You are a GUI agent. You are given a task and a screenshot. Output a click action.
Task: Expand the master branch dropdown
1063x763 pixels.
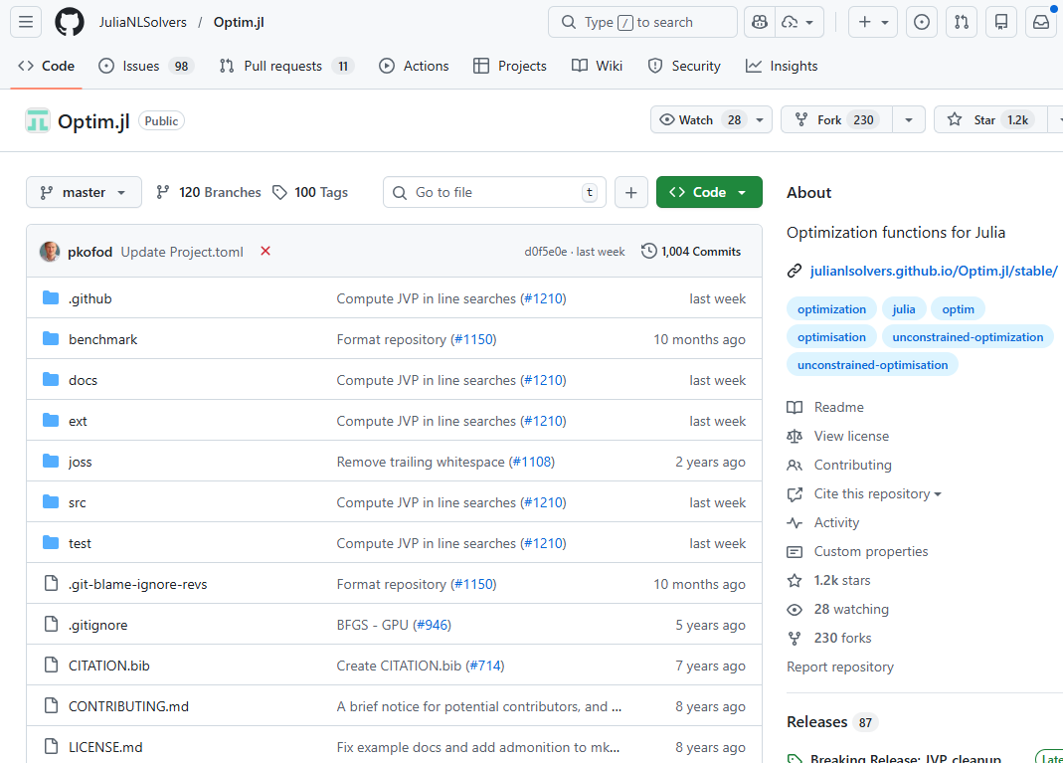pos(84,192)
